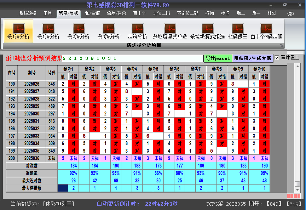The width and height of the screenshot is (306, 210).
Task: Click the 最大连错数 row label
Action: tap(31, 188)
